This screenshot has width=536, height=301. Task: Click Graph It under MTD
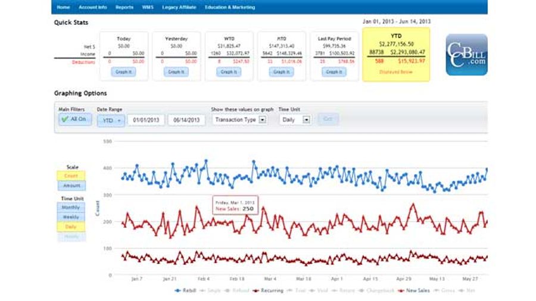(x=281, y=72)
